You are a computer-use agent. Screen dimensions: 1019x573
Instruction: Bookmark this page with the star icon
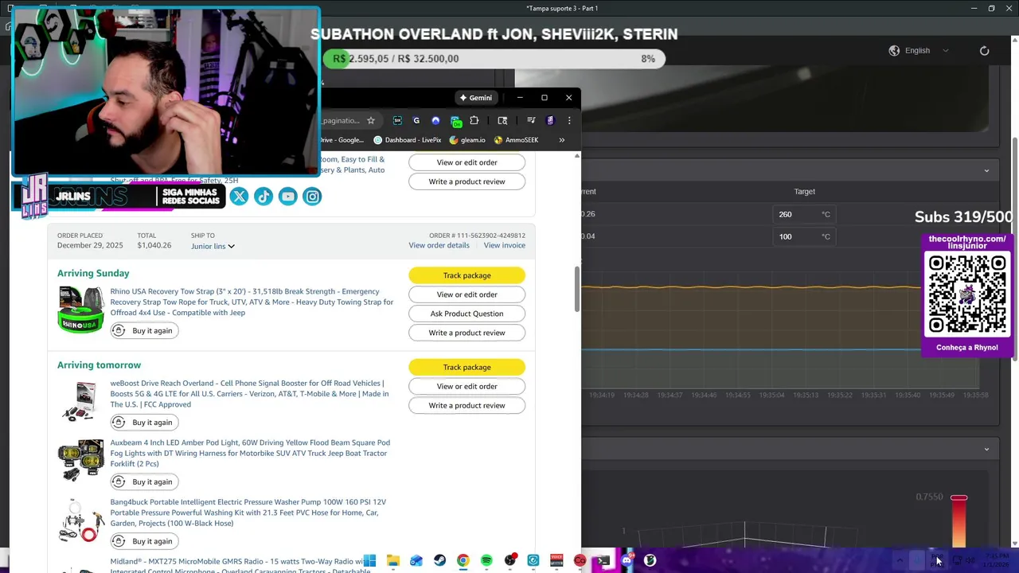[370, 121]
